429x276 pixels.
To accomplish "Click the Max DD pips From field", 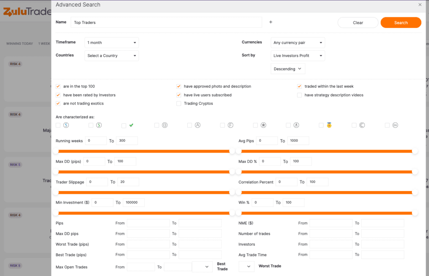I will pos(148,234).
